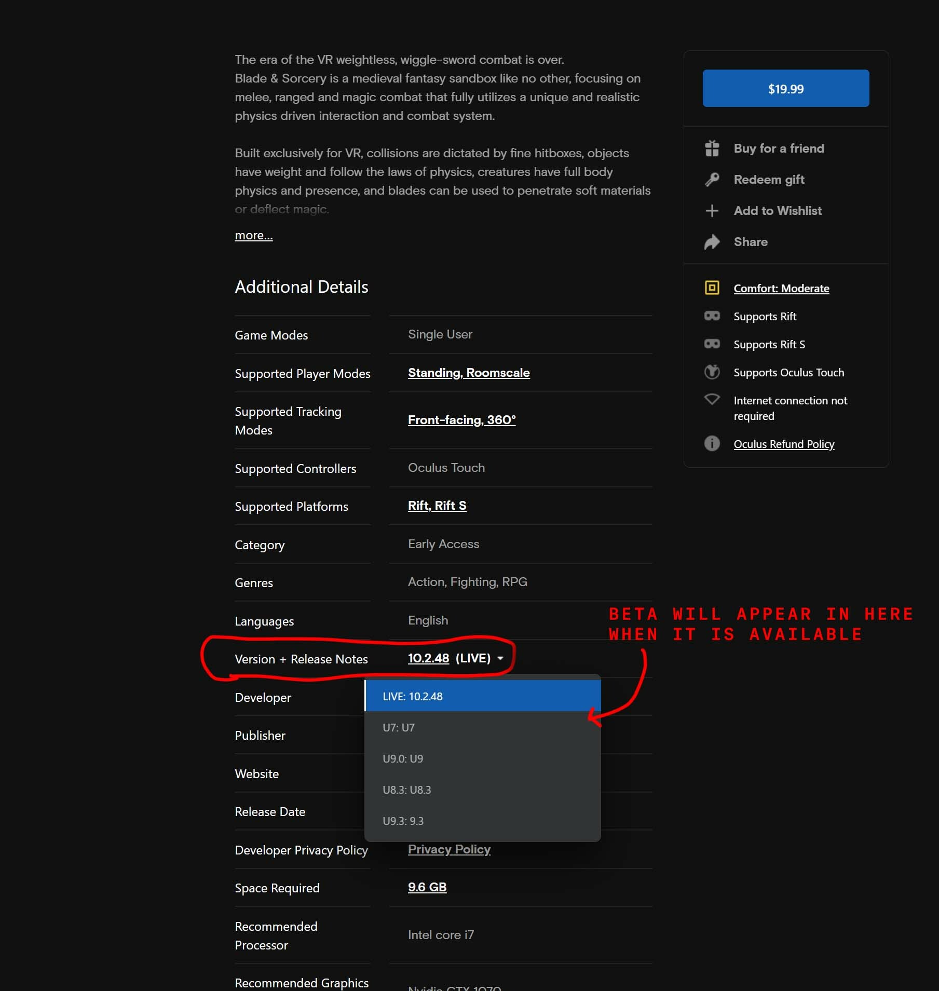Click the Genres label

coord(254,583)
